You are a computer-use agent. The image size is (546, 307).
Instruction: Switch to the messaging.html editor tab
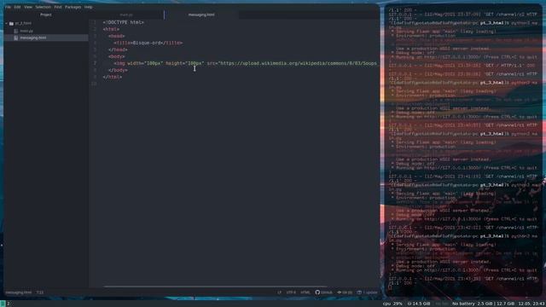point(201,15)
